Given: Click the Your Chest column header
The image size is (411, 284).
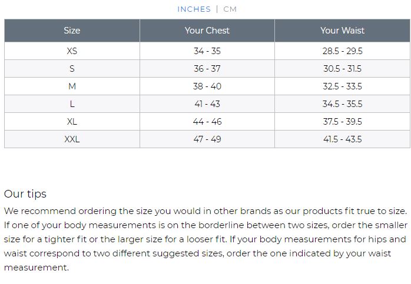Looking at the screenshot, I should [207, 31].
